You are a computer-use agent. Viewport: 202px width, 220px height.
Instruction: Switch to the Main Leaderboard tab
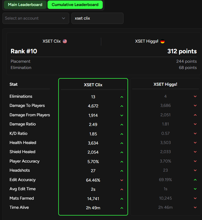[x=25, y=5]
